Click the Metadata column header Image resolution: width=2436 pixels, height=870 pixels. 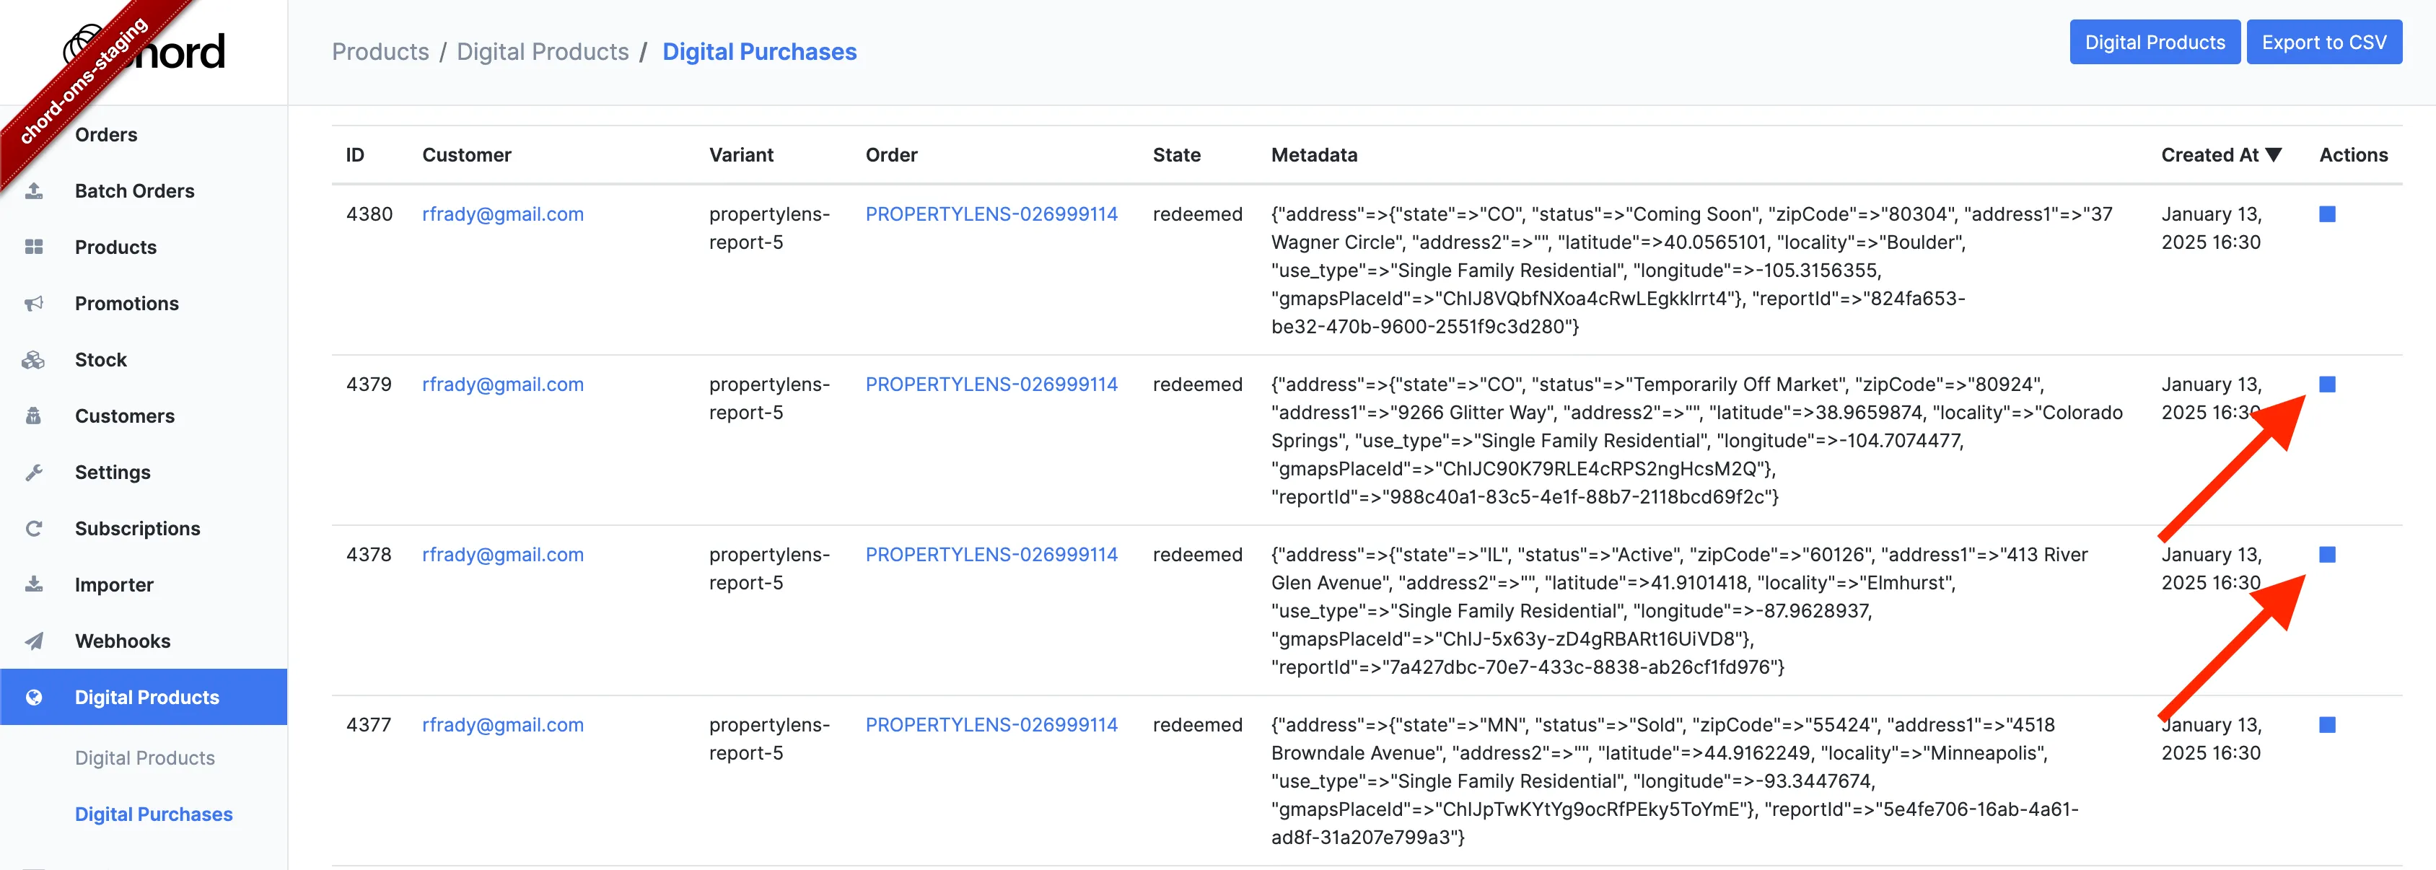click(1313, 155)
